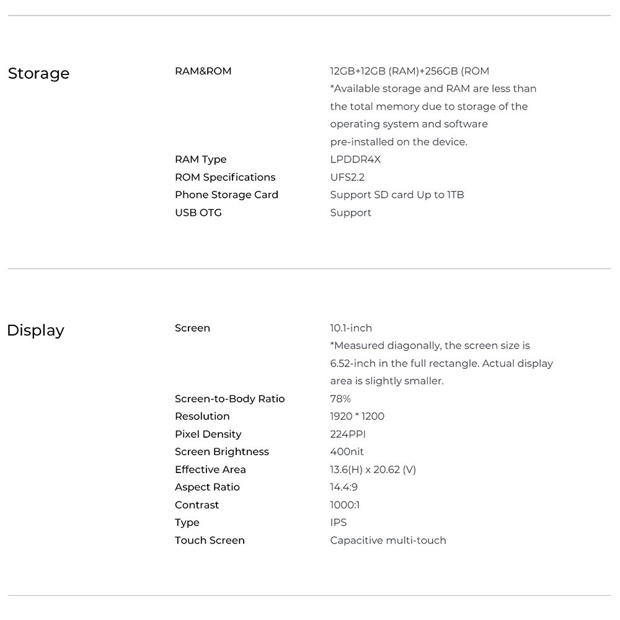Viewport: 620px width, 620px height.
Task: Click the USB OTG label
Action: click(x=198, y=213)
